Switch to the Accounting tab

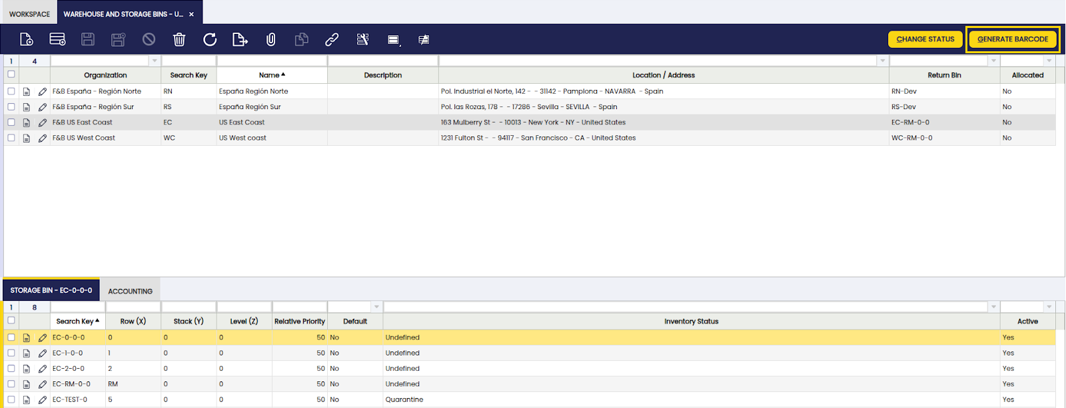coord(130,291)
